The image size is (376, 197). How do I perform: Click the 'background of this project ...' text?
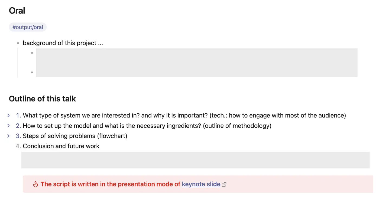(x=63, y=43)
